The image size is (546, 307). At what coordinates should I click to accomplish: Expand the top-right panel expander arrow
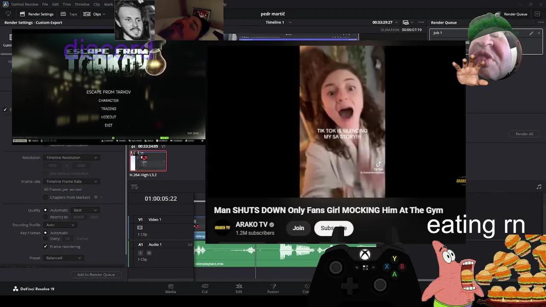pos(537,14)
